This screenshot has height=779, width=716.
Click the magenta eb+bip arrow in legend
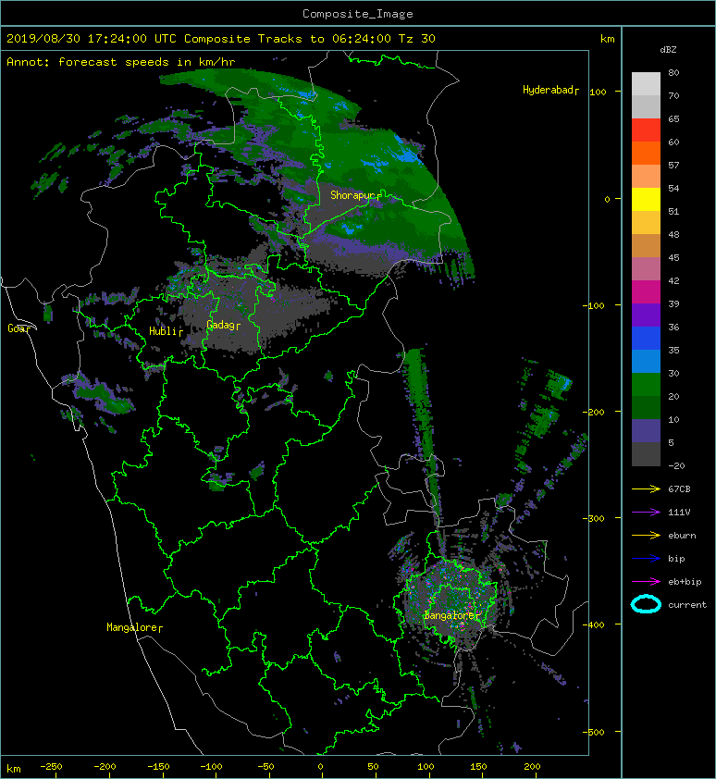tap(646, 581)
